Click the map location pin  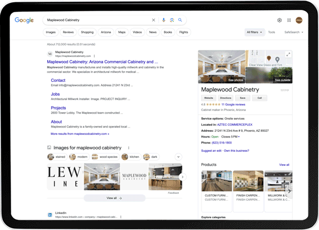point(268,58)
